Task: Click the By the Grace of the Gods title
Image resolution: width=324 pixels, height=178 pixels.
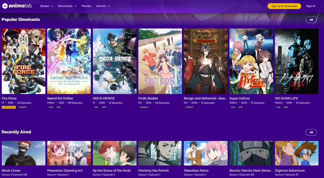Action: (x=112, y=171)
